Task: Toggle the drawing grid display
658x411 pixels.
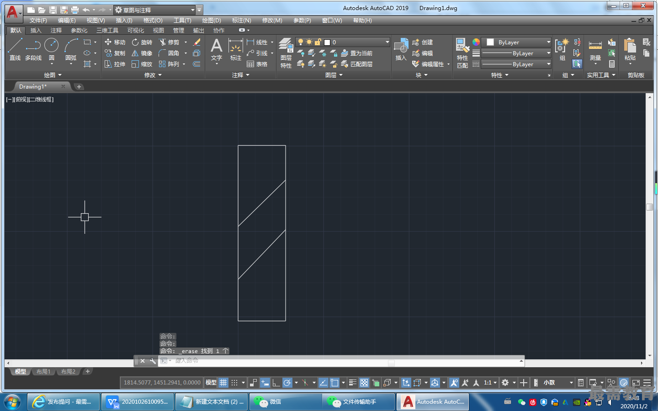Action: pos(223,383)
